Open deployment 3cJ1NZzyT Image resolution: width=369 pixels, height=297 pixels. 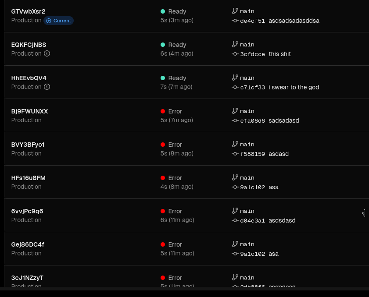pyautogui.click(x=27, y=278)
